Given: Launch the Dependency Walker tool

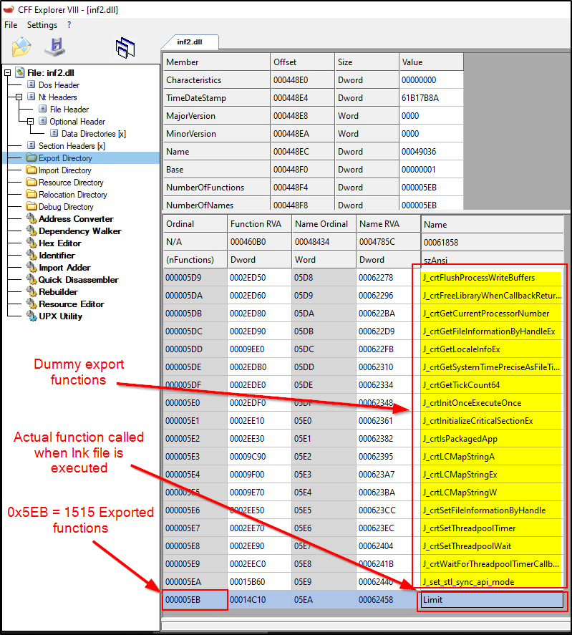Looking at the screenshot, I should pos(79,231).
